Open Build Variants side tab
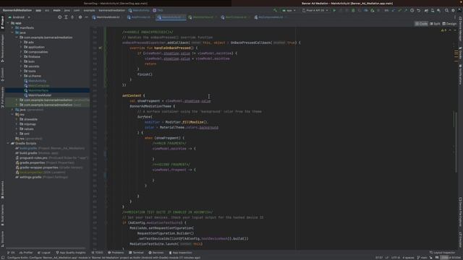 2,214
